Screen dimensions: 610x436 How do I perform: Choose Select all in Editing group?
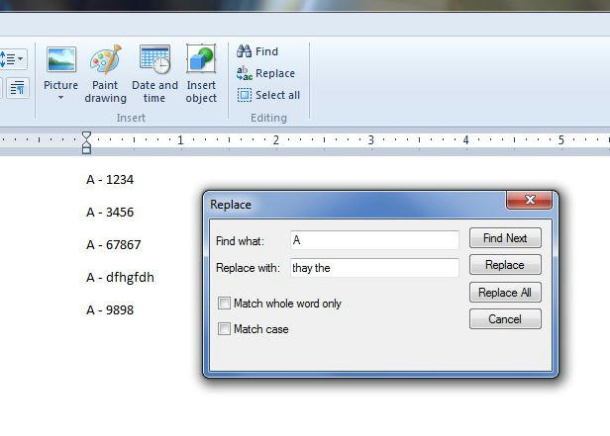pyautogui.click(x=268, y=95)
